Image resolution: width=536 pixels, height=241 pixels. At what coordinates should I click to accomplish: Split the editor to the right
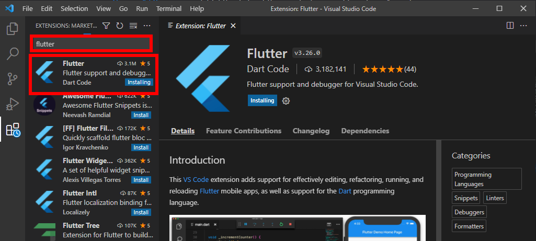click(510, 26)
